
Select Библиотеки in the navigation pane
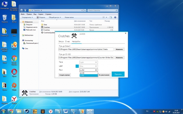(28, 35)
